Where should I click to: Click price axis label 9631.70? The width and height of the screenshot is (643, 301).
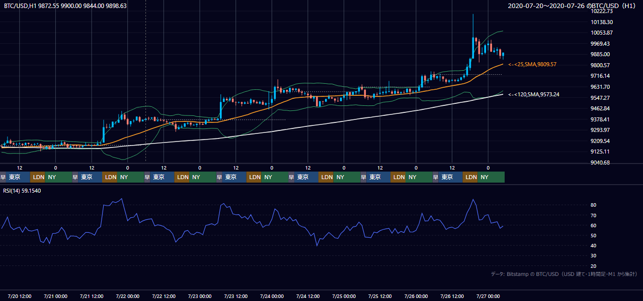coord(600,87)
